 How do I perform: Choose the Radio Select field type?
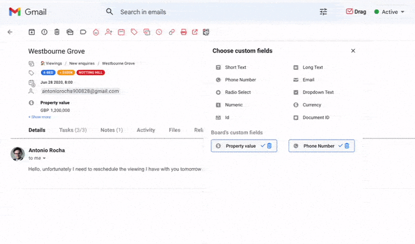coord(238,93)
